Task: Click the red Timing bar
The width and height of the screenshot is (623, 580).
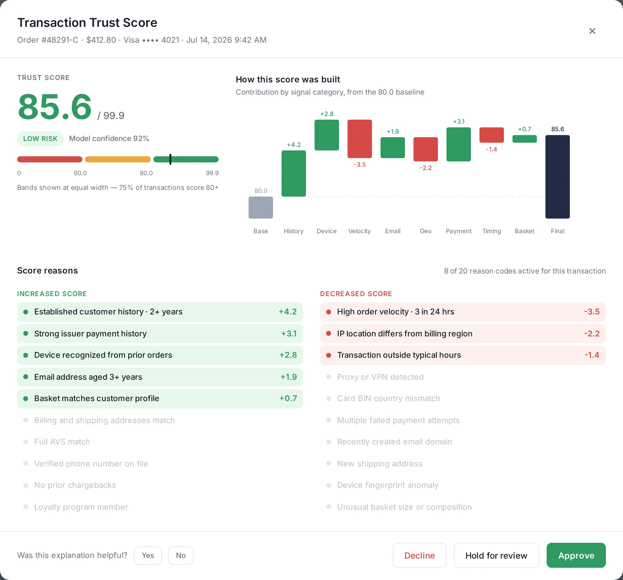Action: [x=491, y=135]
